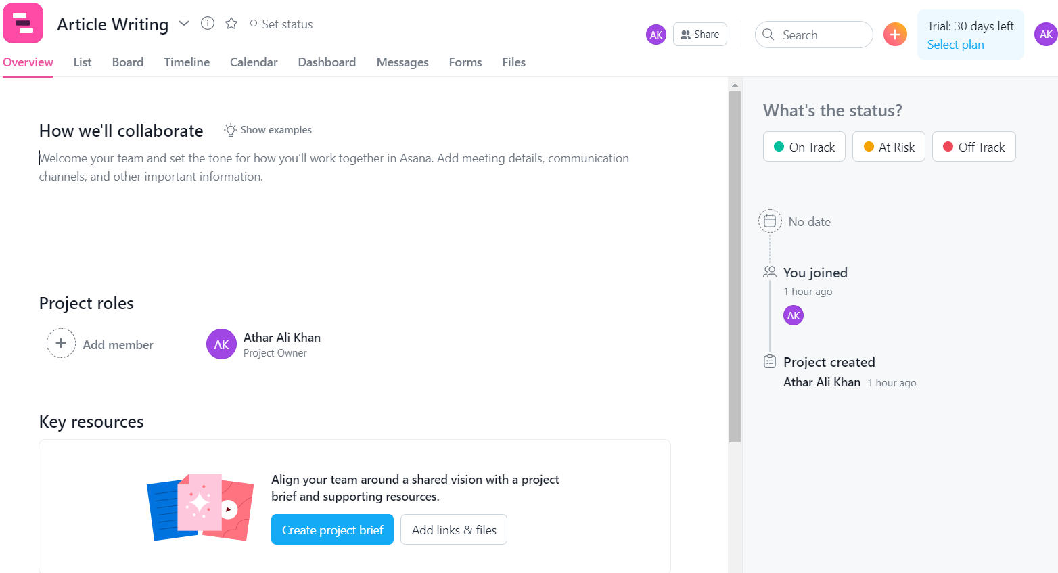
Task: Click the Article Writing project title
Action: click(x=112, y=24)
